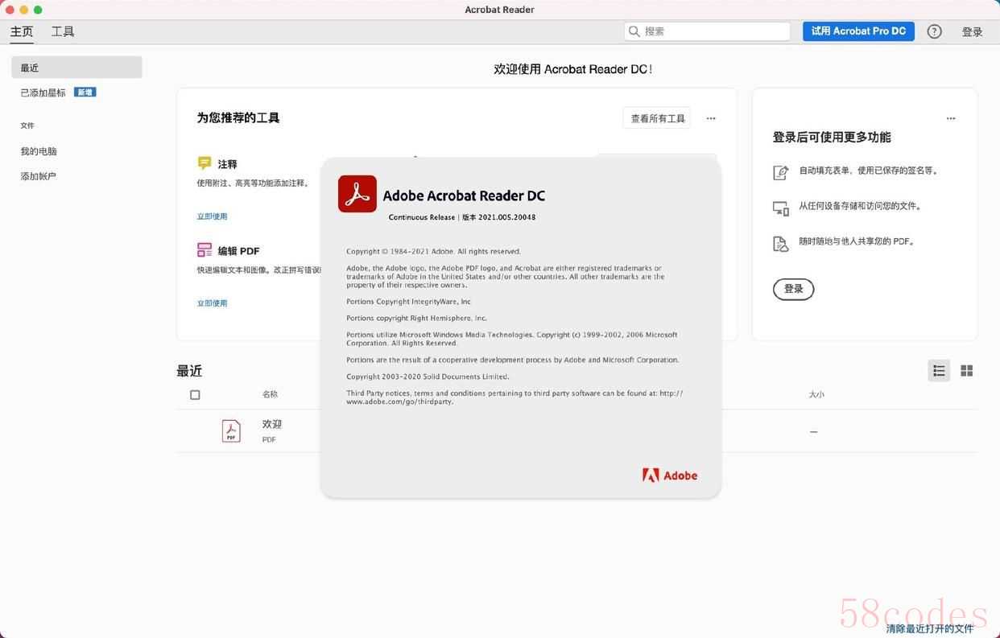This screenshot has width=1000, height=638.
Task: Switch to grid thumbnail view
Action: (967, 371)
